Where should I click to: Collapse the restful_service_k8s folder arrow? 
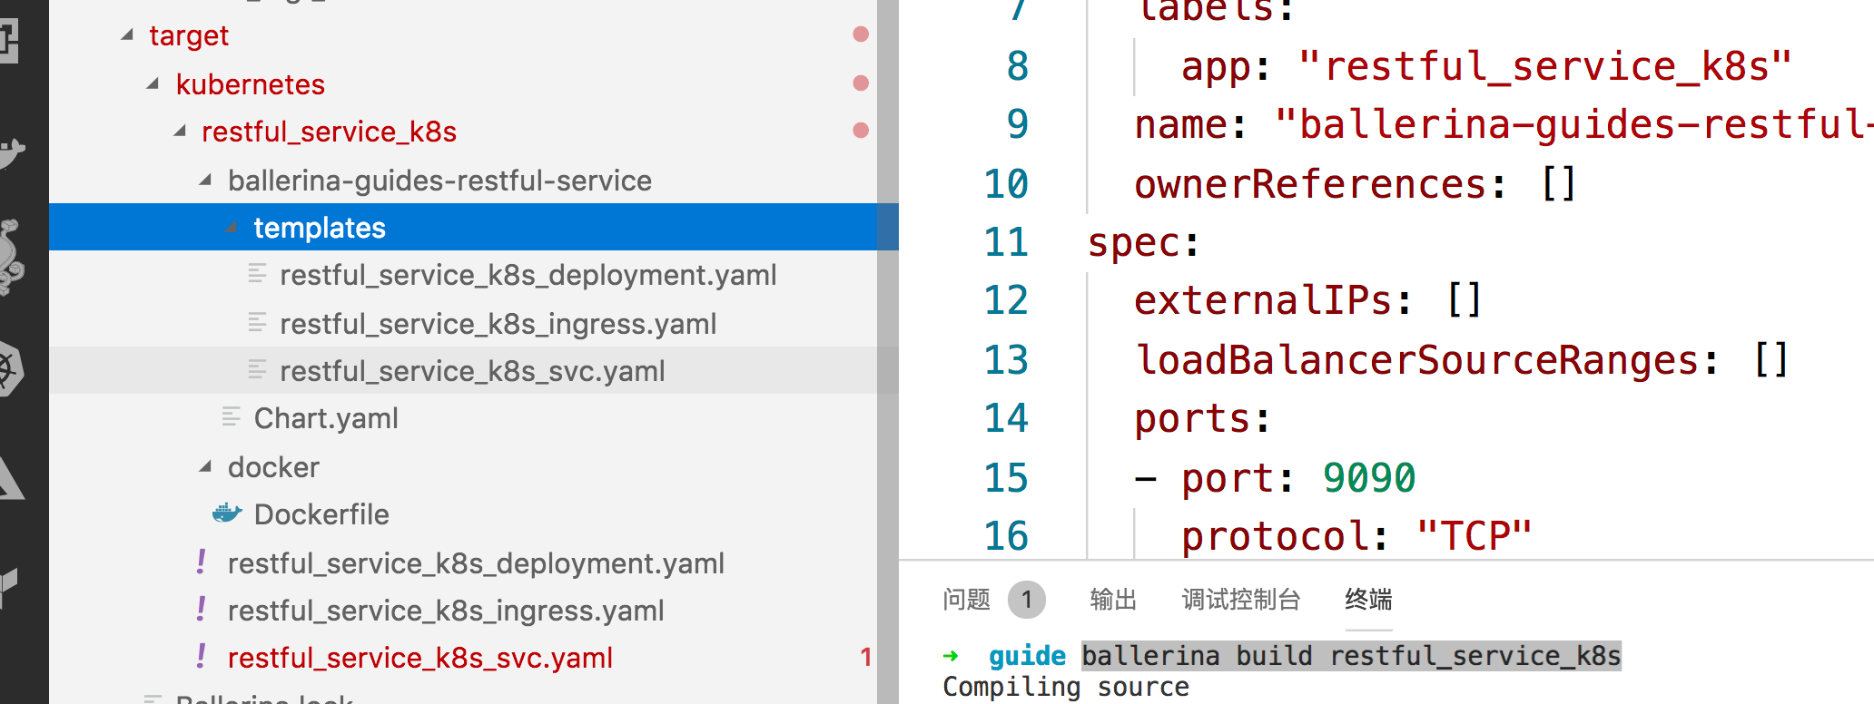tap(180, 132)
